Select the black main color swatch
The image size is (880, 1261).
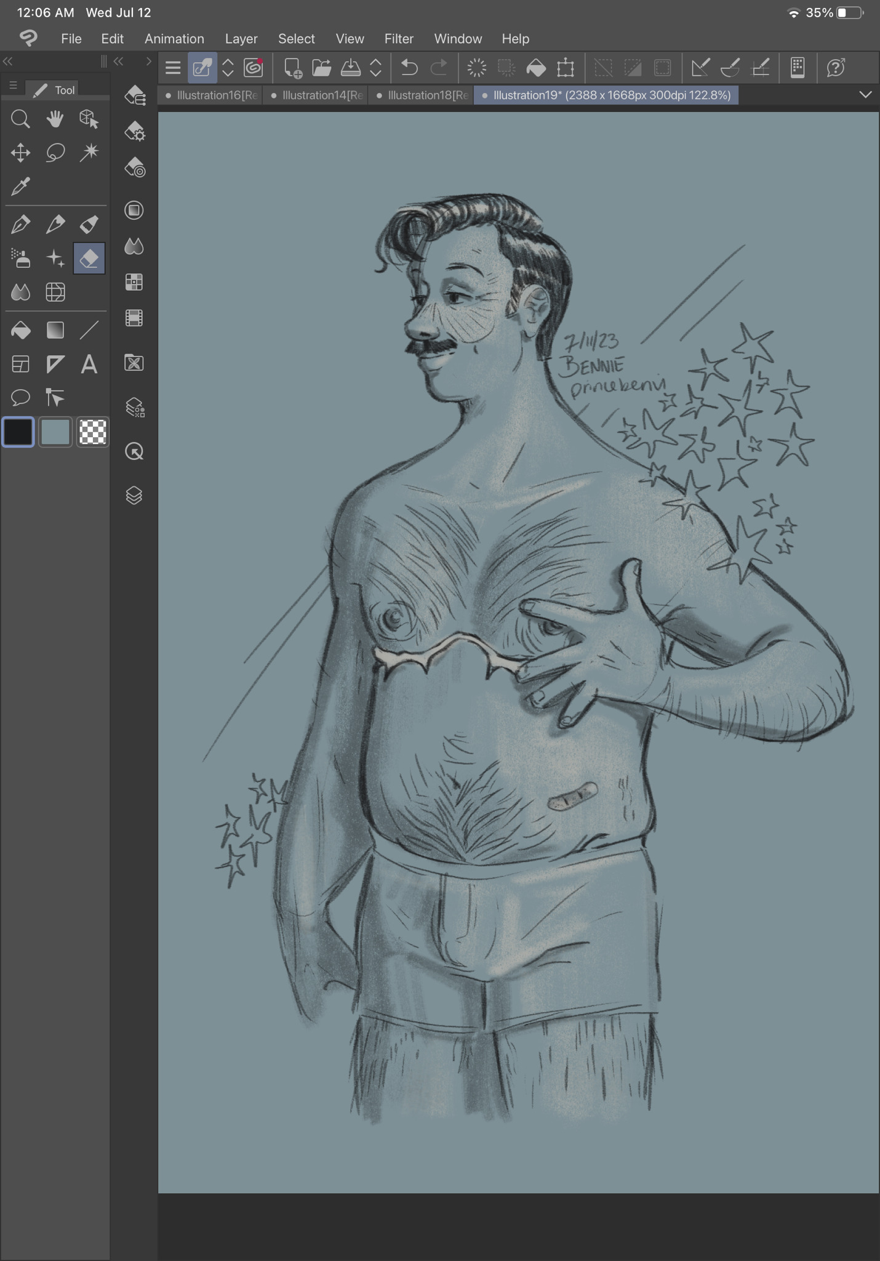pos(18,432)
